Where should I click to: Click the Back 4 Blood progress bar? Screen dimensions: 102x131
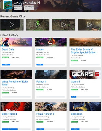[x=16, y=129]
